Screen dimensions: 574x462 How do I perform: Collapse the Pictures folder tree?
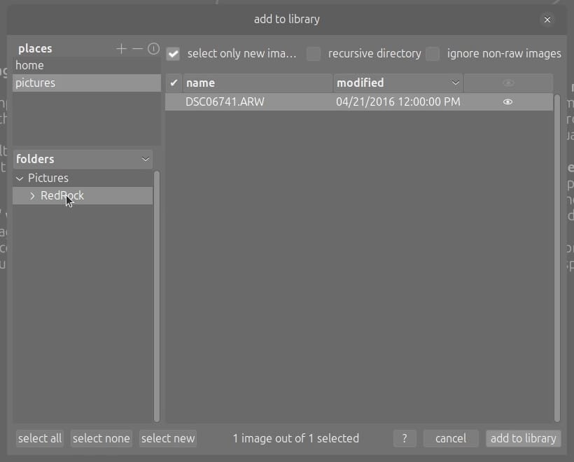pyautogui.click(x=20, y=178)
